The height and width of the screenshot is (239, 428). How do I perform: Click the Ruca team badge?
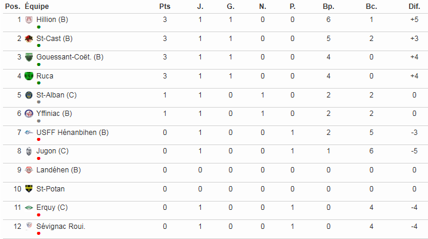(29, 76)
